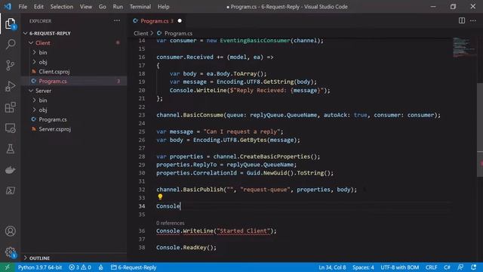
Task: Click line number 23 in gutter
Action: (x=142, y=115)
